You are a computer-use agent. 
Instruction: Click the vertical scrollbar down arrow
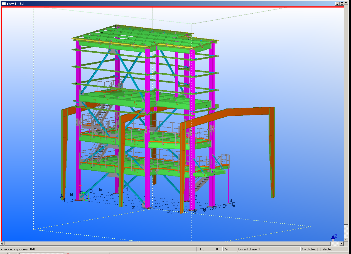346,239
